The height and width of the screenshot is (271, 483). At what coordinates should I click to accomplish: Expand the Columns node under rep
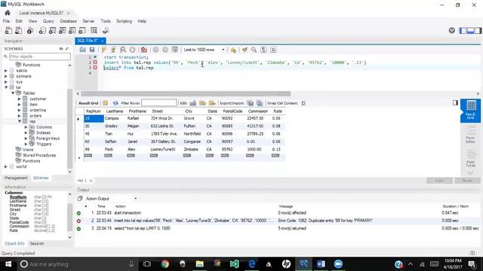[x=26, y=127]
